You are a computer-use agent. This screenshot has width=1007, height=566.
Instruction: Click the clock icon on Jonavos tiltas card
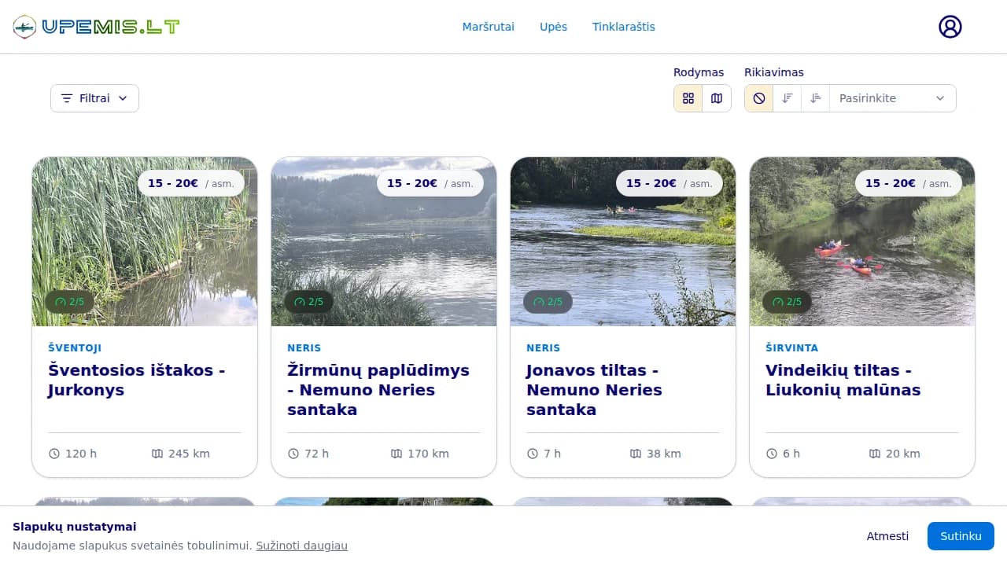[x=533, y=454]
